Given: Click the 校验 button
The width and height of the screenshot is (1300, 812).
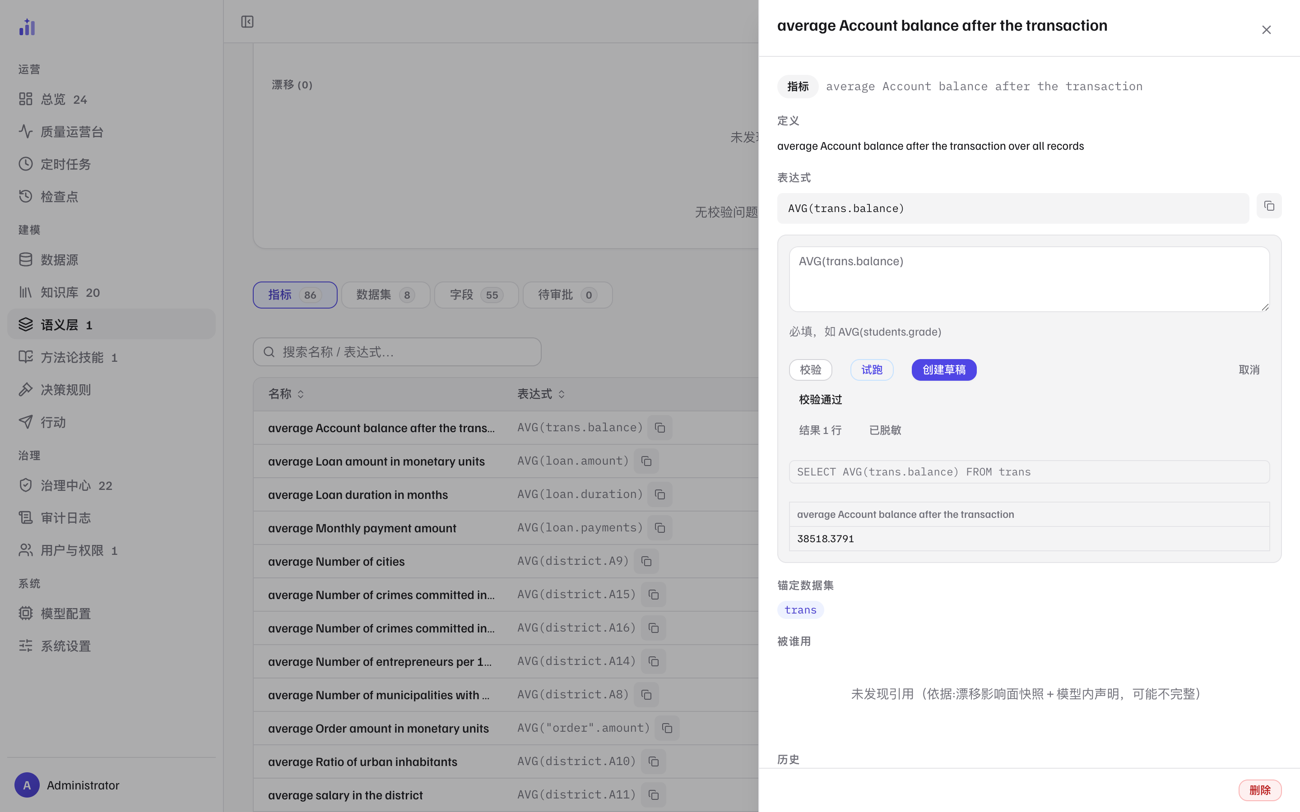Looking at the screenshot, I should [810, 370].
